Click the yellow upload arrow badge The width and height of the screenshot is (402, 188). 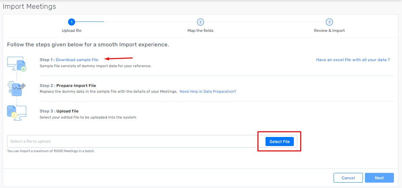point(14,115)
